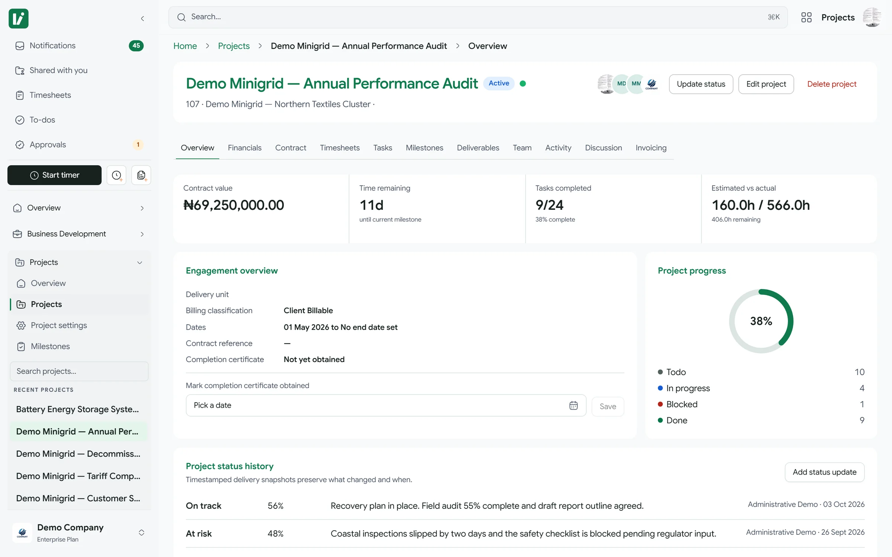Open Battery Energy Storage recent project
This screenshot has height=557, width=892.
pos(79,409)
